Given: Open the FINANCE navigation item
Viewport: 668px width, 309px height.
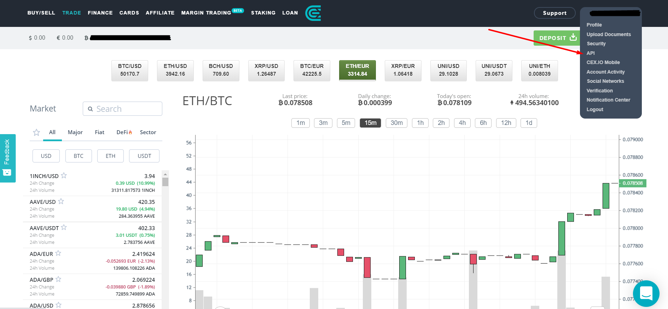Looking at the screenshot, I should [100, 13].
